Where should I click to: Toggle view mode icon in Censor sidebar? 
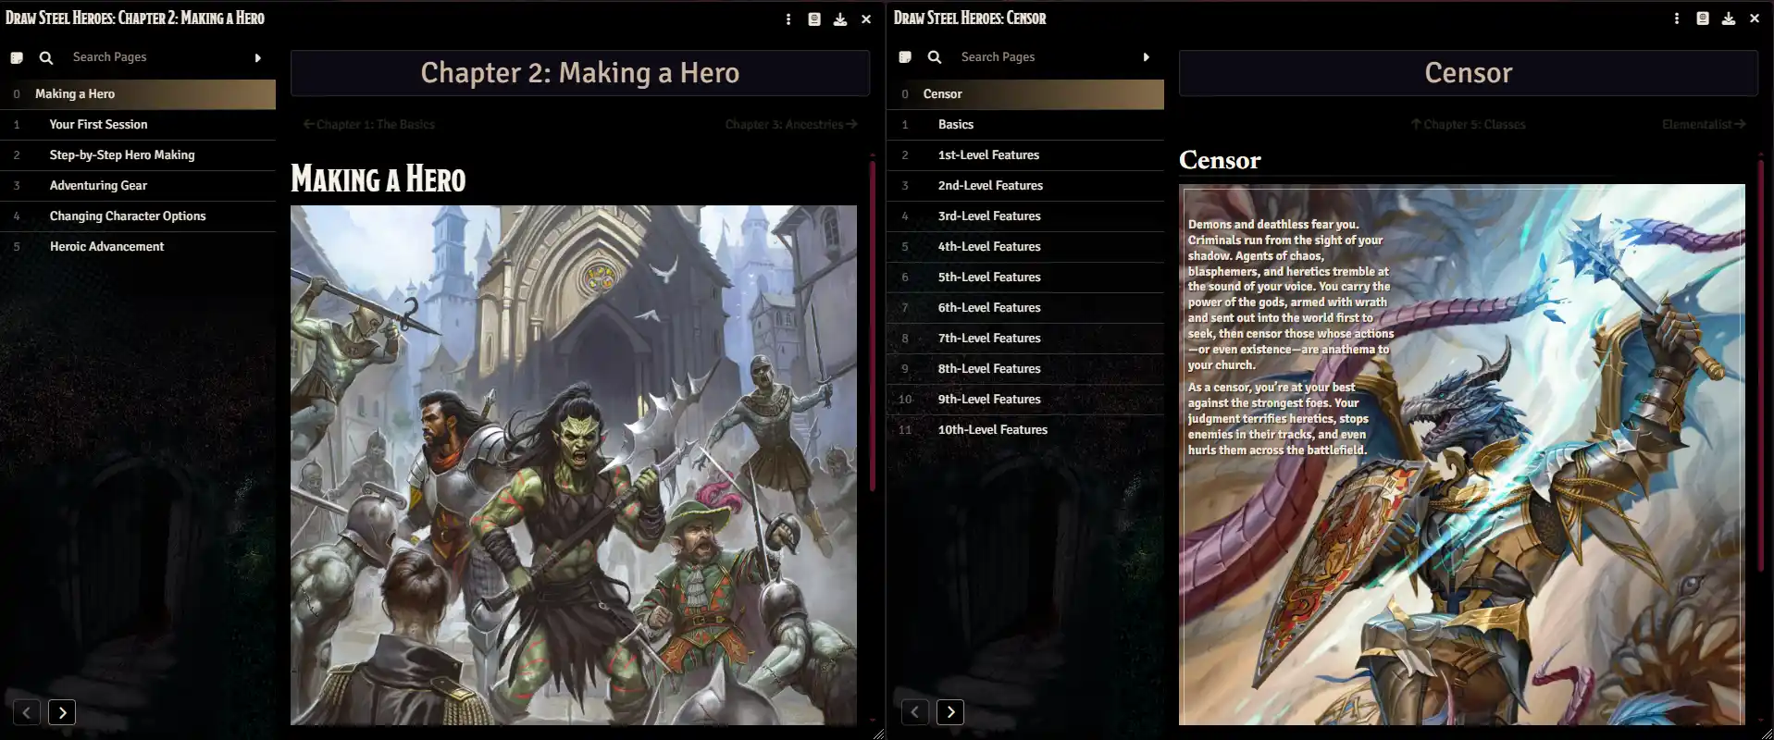point(905,57)
